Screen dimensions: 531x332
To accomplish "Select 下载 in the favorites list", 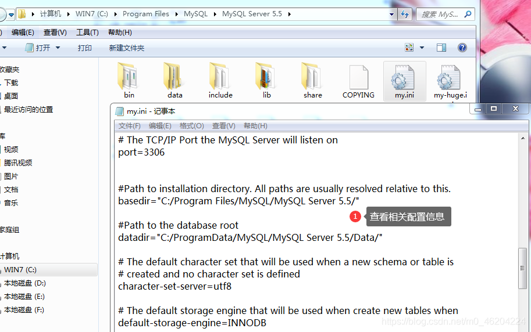I will (x=11, y=83).
